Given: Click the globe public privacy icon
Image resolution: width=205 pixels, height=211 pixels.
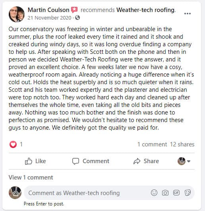Looking at the screenshot, I should tap(77, 18).
